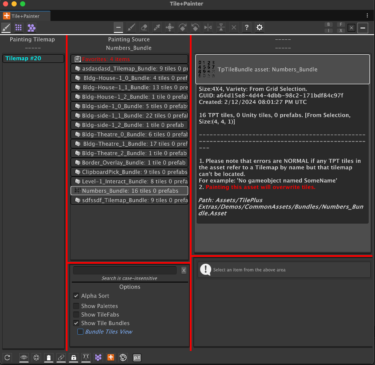
Task: Toggle the clipboard icon in bottom toolbar
Action: tap(49, 358)
